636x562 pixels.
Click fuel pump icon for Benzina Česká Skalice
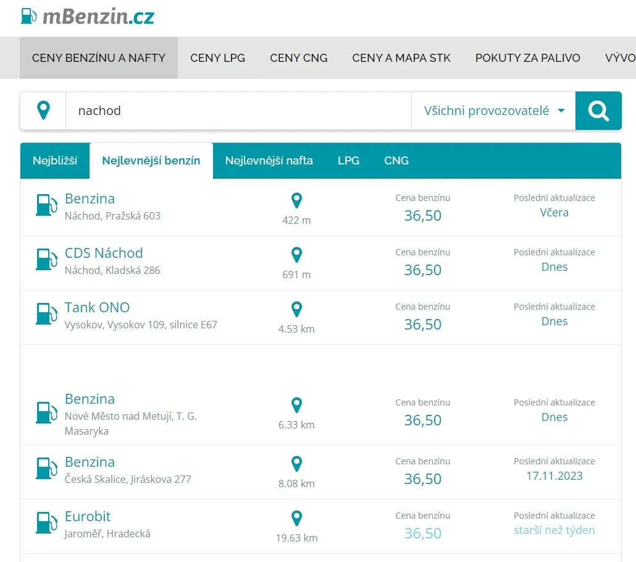[x=47, y=468]
